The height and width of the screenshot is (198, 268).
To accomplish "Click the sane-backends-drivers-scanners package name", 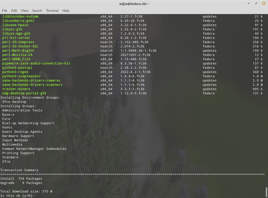I will coord(32,85).
